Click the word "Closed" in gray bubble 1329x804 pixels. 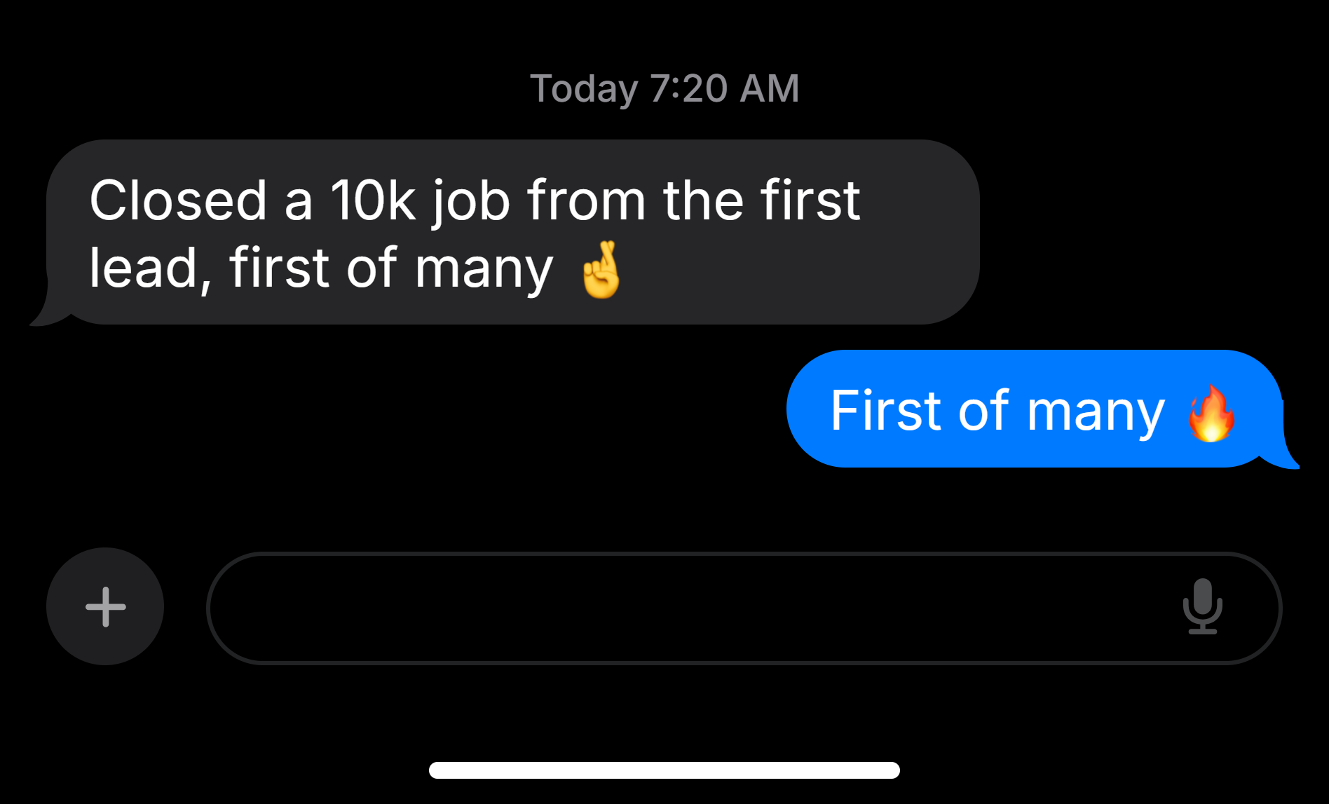click(178, 201)
